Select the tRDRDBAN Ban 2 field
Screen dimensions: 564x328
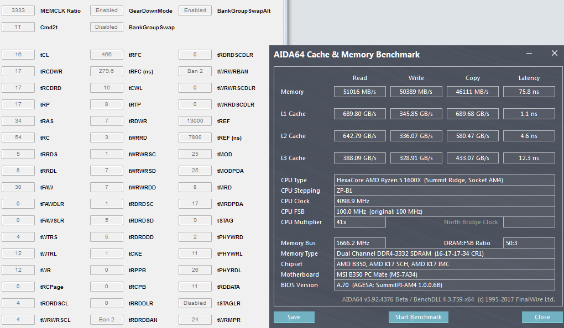pyautogui.click(x=107, y=319)
